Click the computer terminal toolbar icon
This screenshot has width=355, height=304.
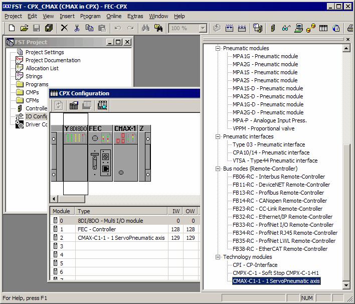[x=299, y=28]
